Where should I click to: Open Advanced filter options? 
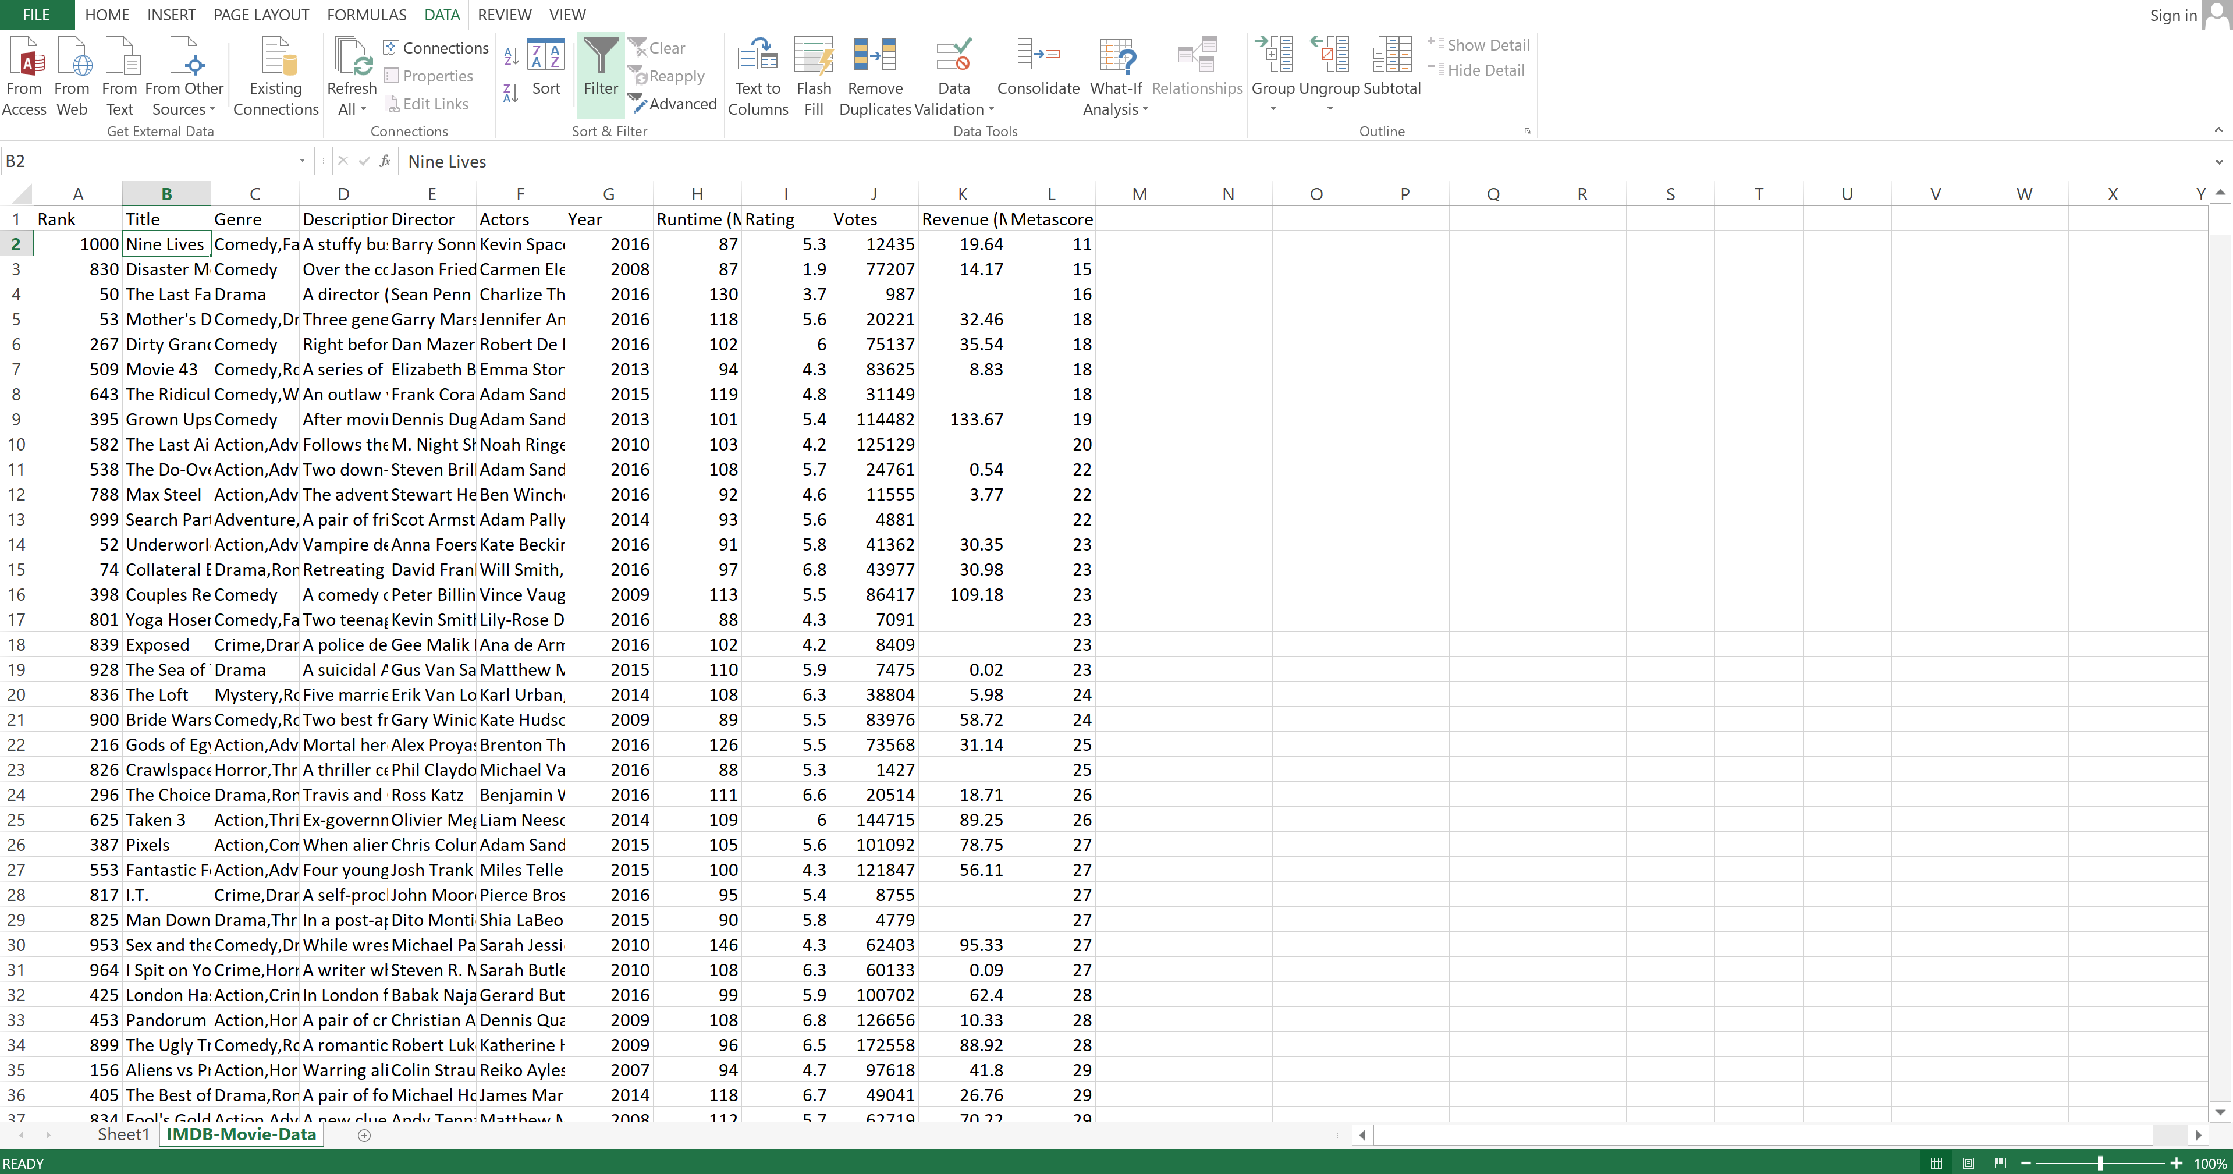673,104
